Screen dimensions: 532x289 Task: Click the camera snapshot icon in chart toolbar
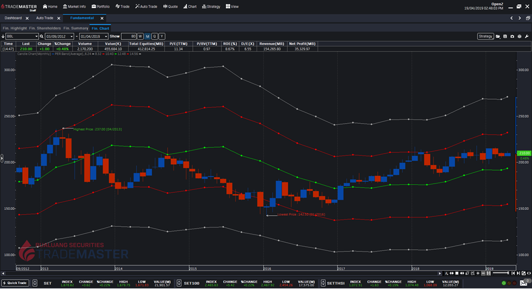(512, 36)
